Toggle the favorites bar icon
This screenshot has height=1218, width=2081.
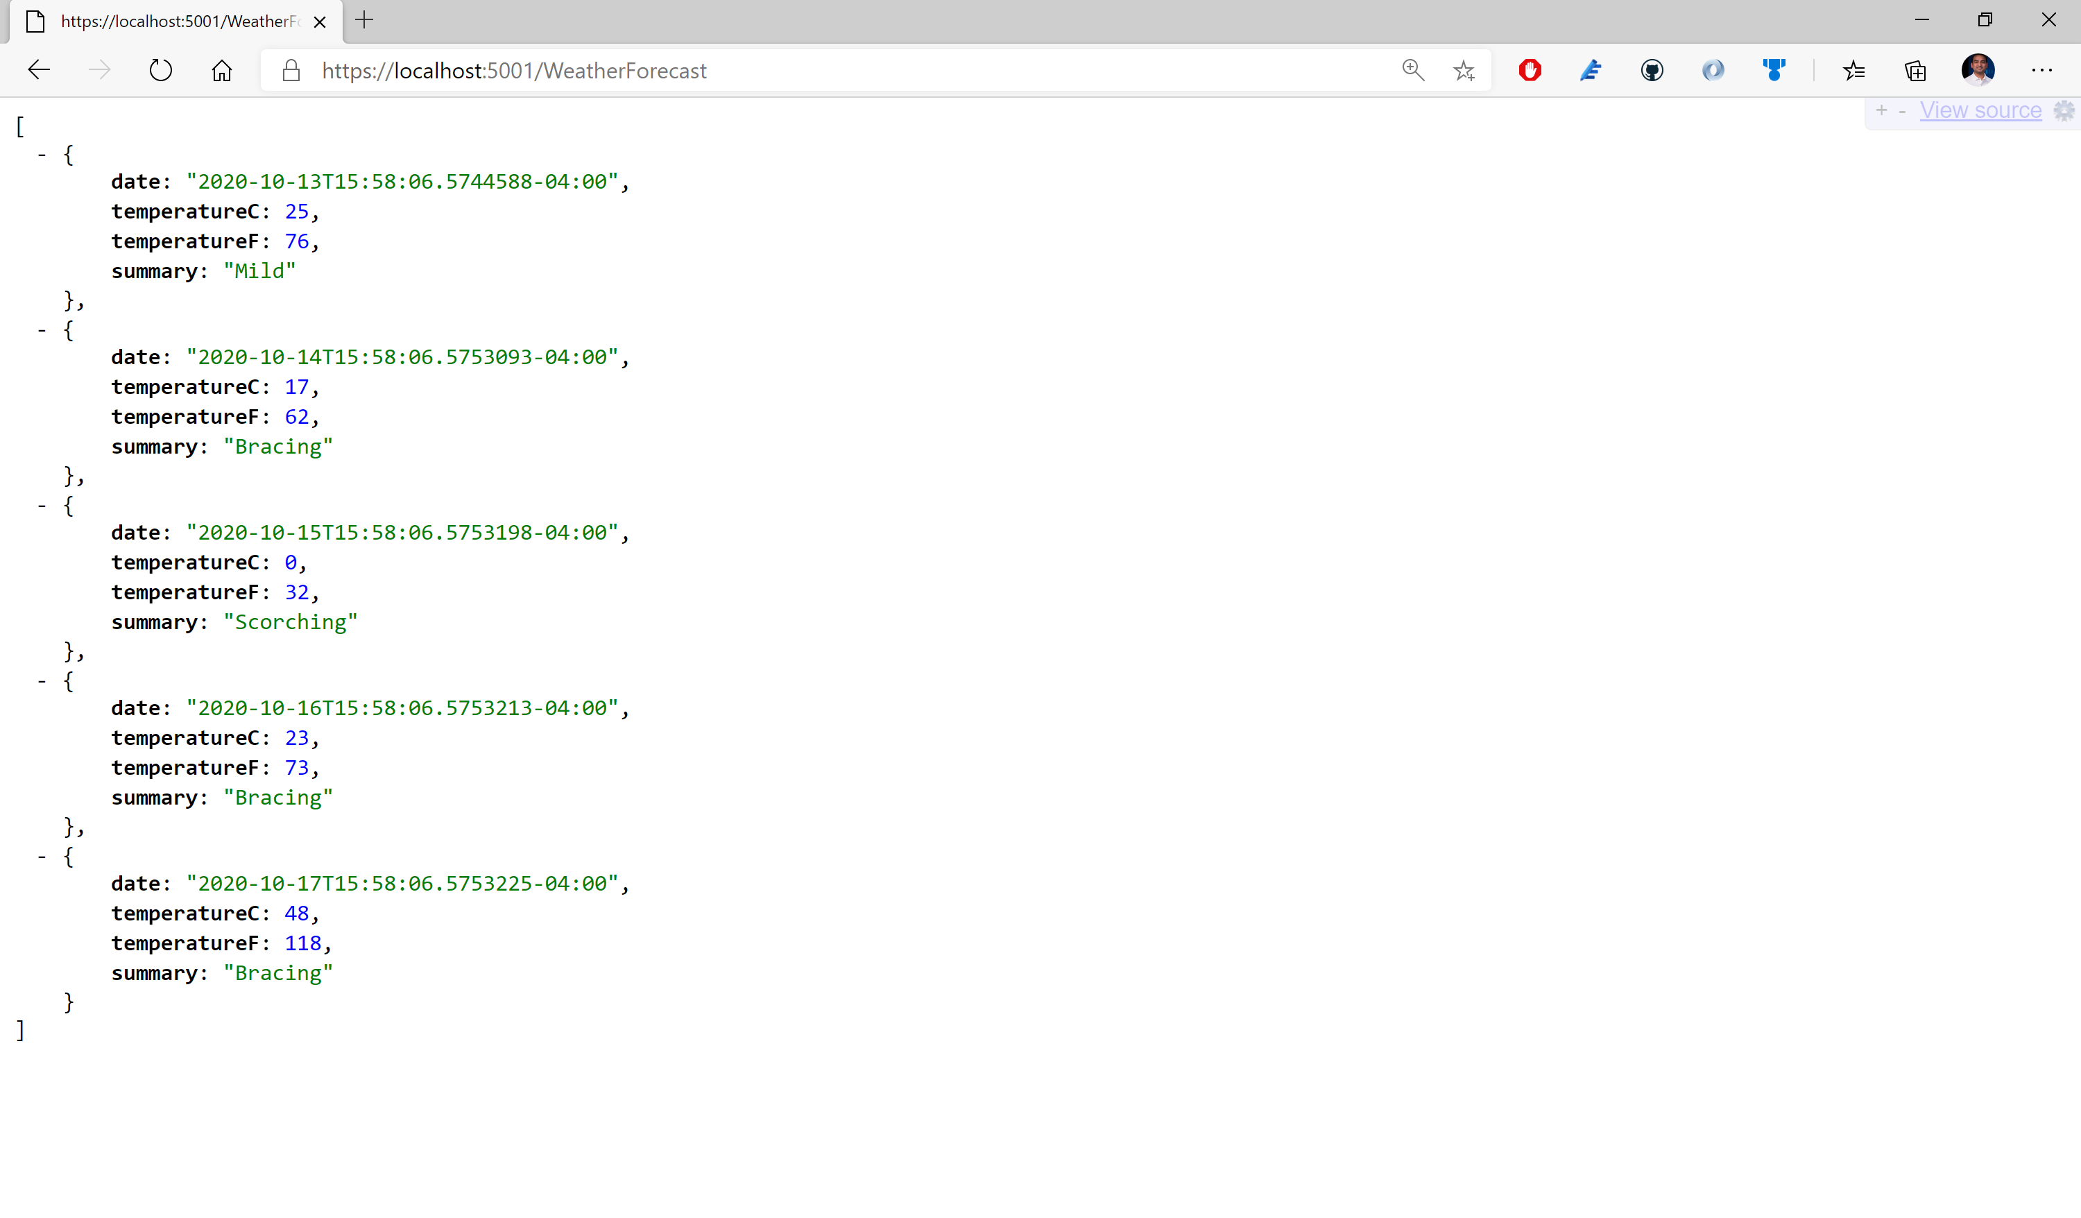point(1853,69)
